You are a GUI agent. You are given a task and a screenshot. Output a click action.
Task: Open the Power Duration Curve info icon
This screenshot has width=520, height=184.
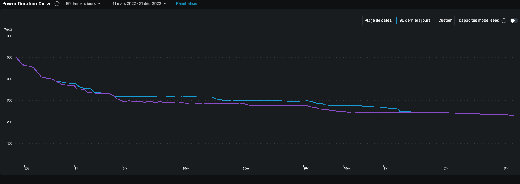[57, 4]
